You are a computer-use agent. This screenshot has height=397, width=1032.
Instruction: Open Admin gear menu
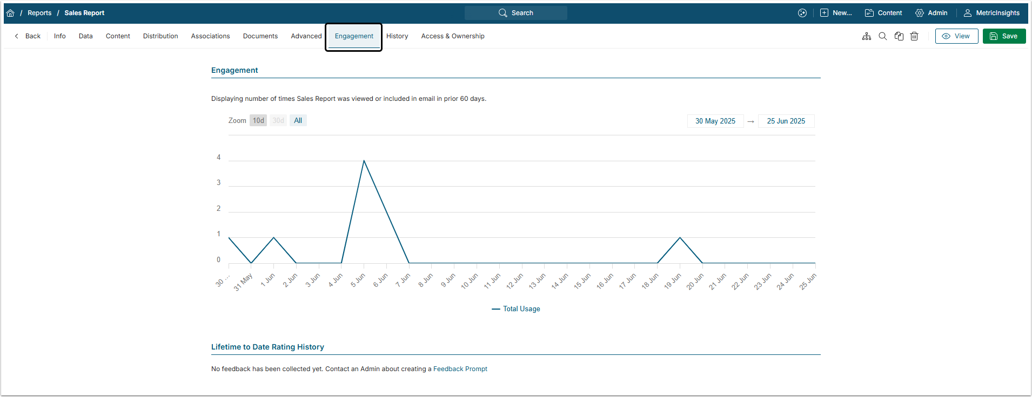pyautogui.click(x=932, y=13)
